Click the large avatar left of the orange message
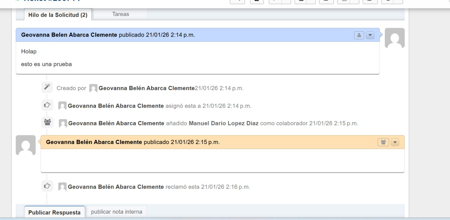The image size is (450, 220). coord(26,145)
